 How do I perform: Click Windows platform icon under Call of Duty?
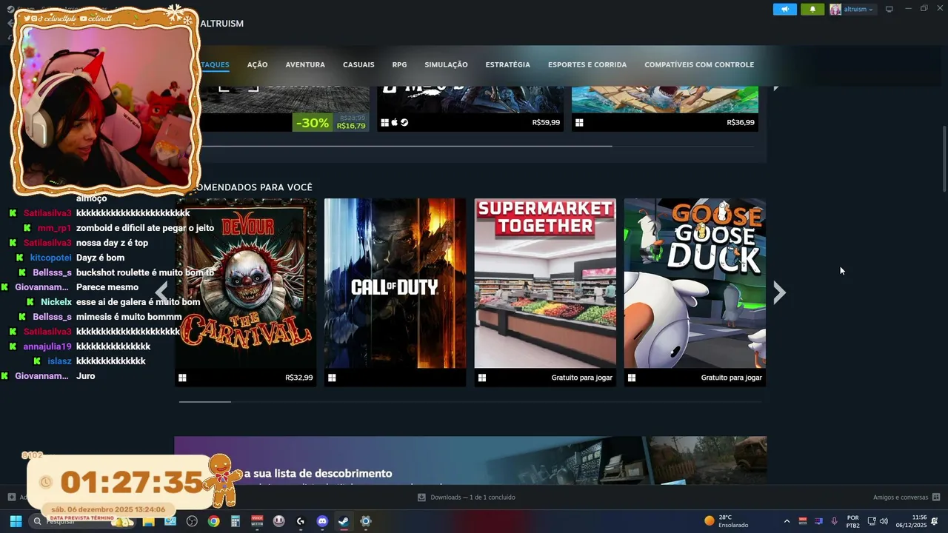(x=332, y=378)
